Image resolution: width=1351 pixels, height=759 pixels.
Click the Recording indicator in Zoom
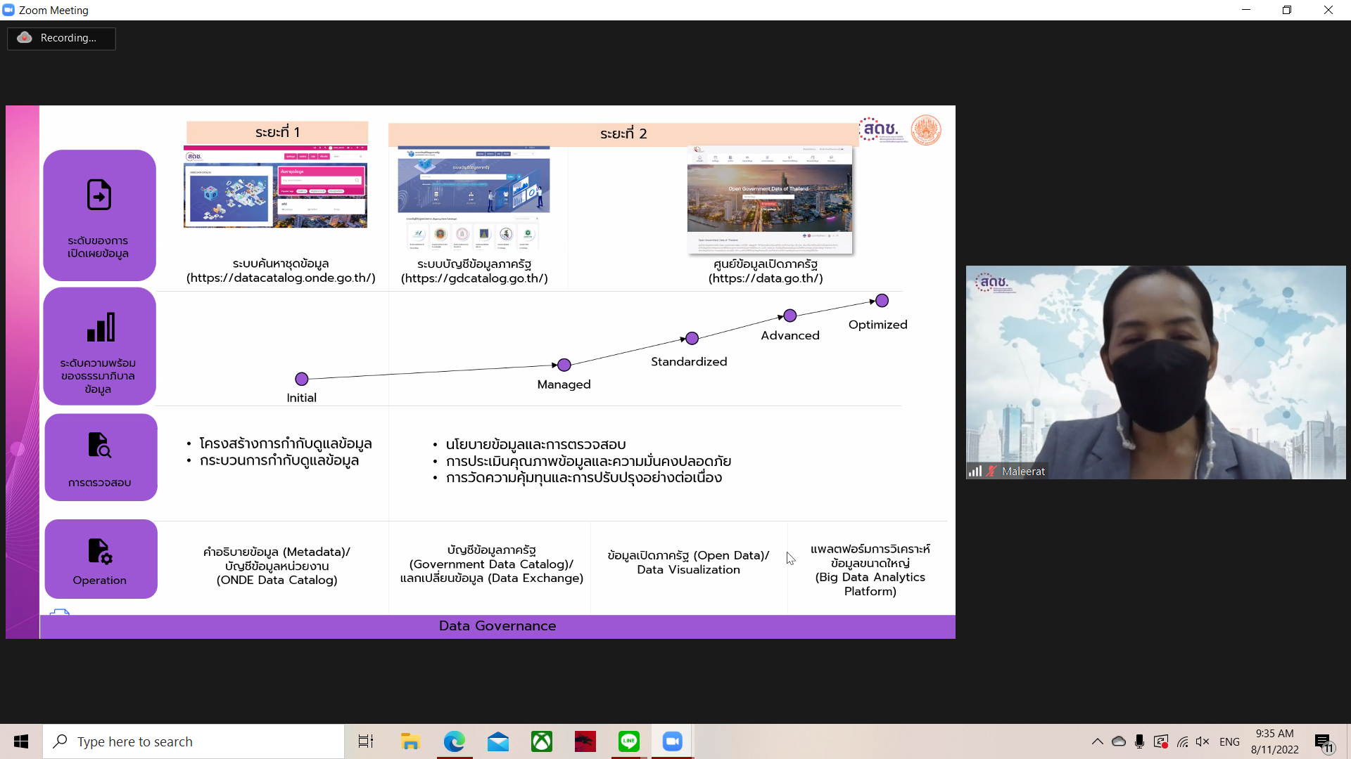[x=61, y=38]
